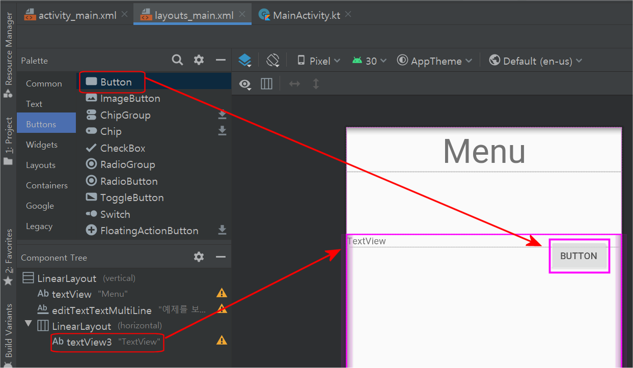Select the Widgets palette category
Image resolution: width=633 pixels, height=368 pixels.
46,145
